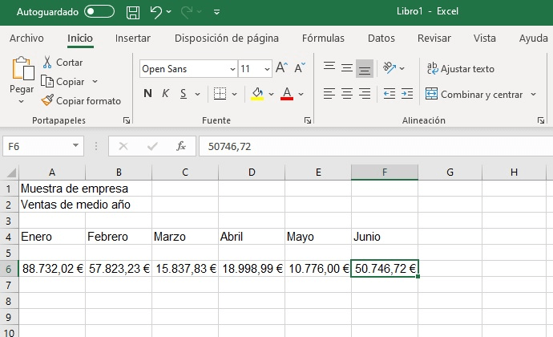Image resolution: width=553 pixels, height=337 pixels.
Task: Click the Pegar clipboard icon
Action: (x=22, y=68)
